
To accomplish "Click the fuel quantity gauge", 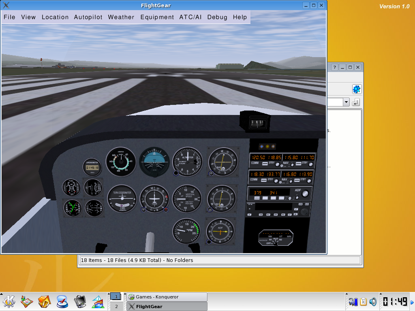I will click(71, 187).
